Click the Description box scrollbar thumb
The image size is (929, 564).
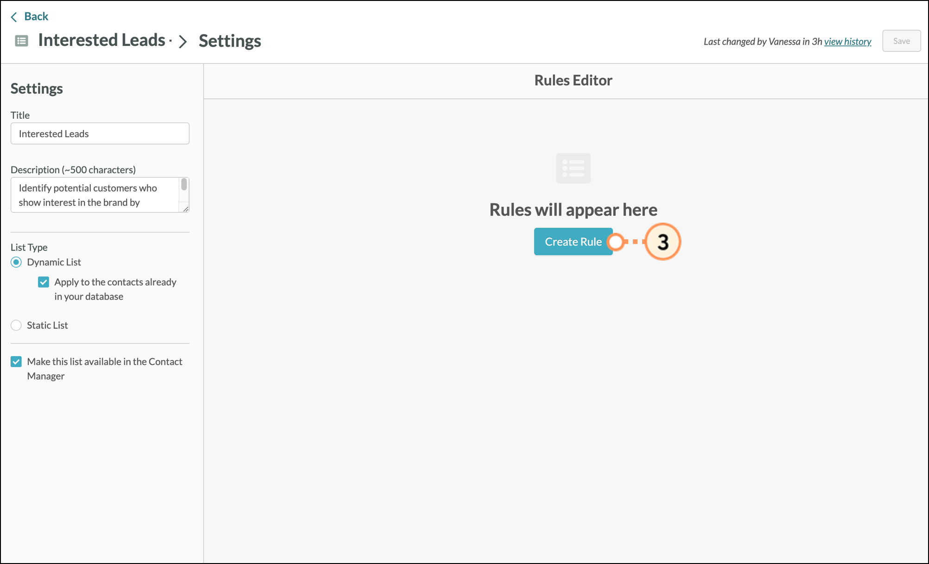(x=184, y=185)
